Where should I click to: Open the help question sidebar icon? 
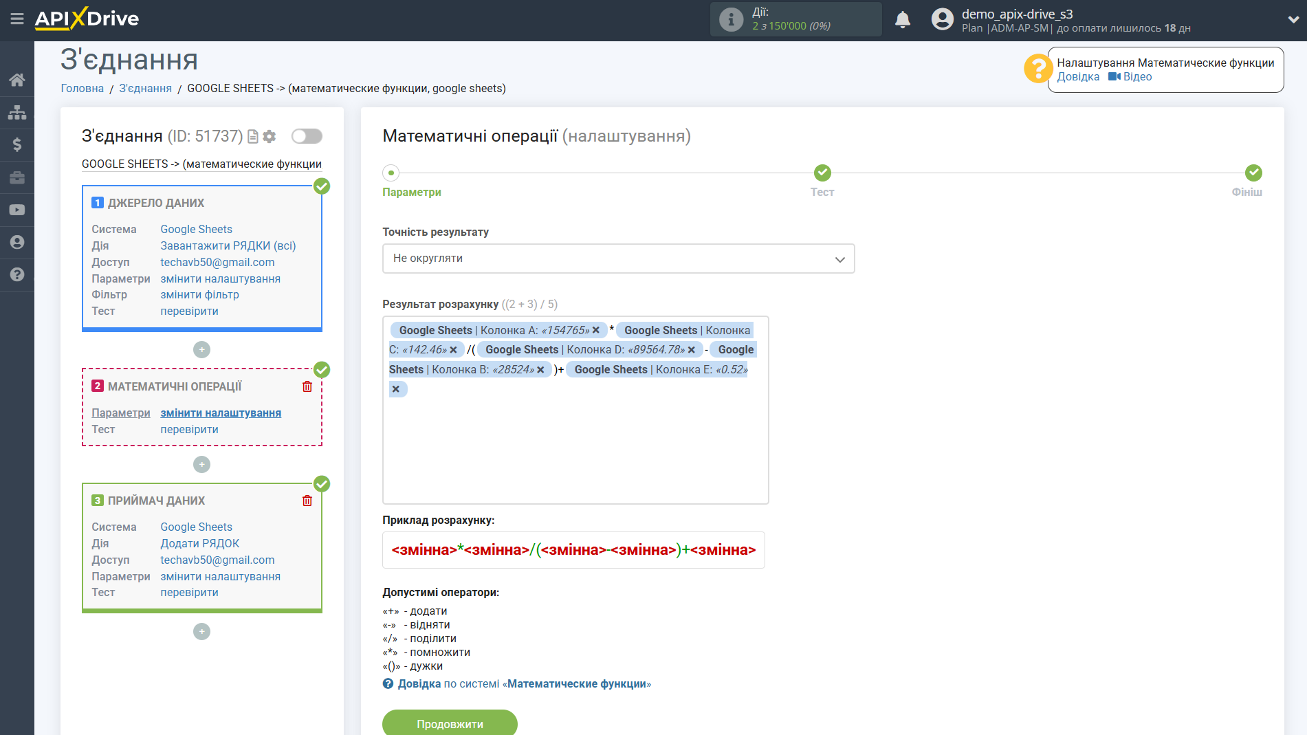17,274
